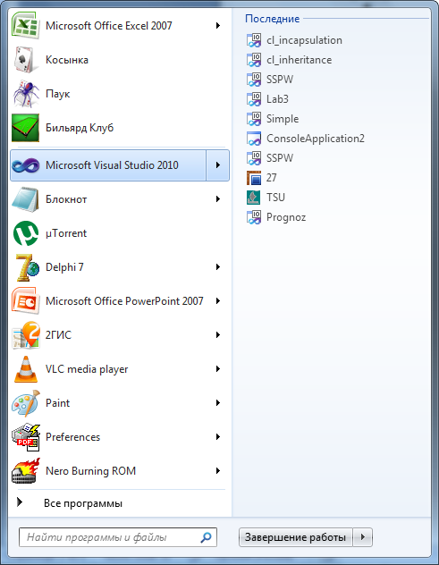Screen dimensions: 439x565
Task: Launch the µTorrent green icon
Action: [25, 233]
